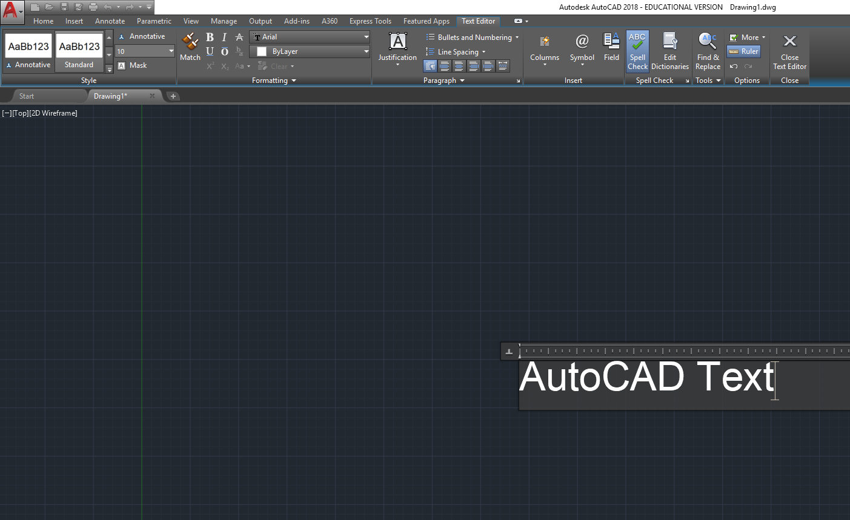Screen dimensions: 850x520
Task: Click the Undo arrow in quick access toolbar
Action: click(107, 7)
